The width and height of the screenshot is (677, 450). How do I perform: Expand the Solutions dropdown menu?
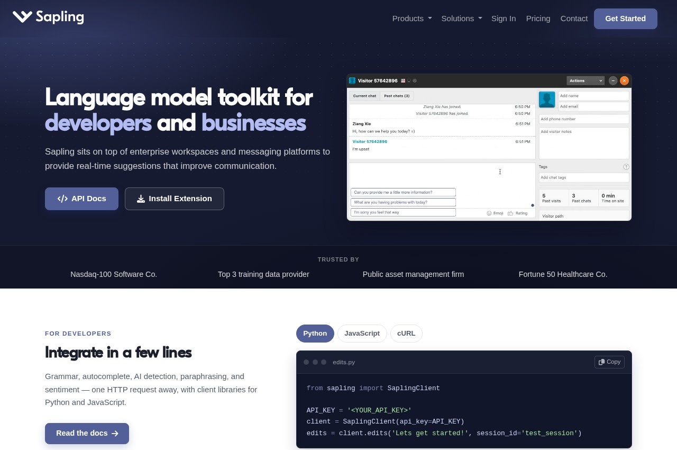(462, 19)
